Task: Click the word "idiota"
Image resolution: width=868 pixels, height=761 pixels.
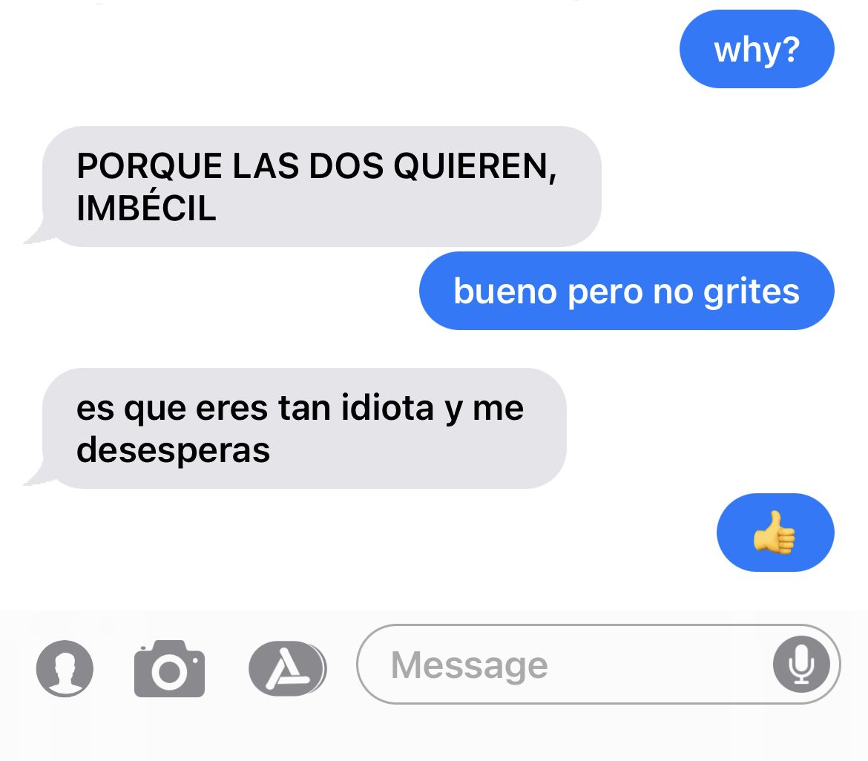Action: (387, 407)
